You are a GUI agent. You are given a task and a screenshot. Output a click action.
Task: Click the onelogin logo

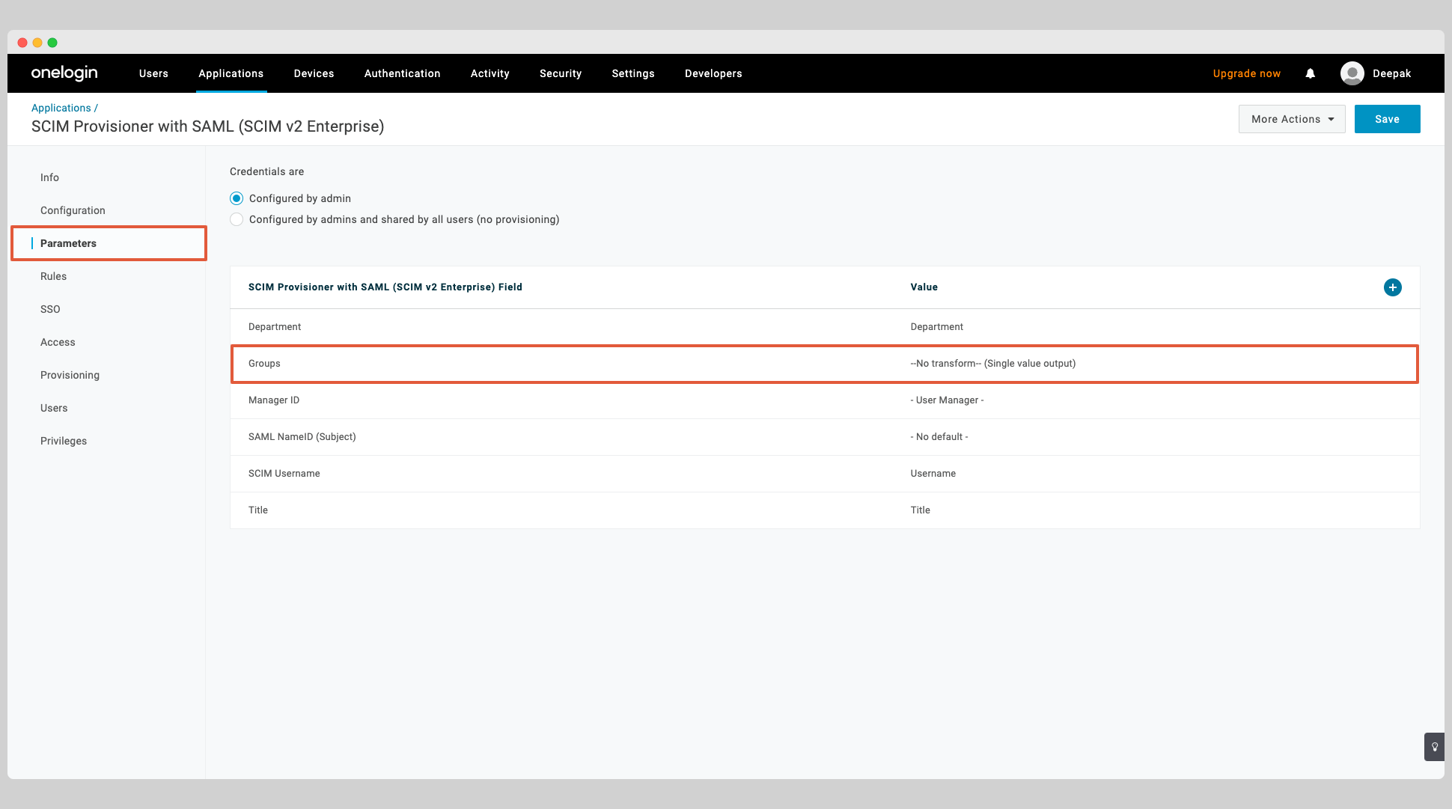64,73
